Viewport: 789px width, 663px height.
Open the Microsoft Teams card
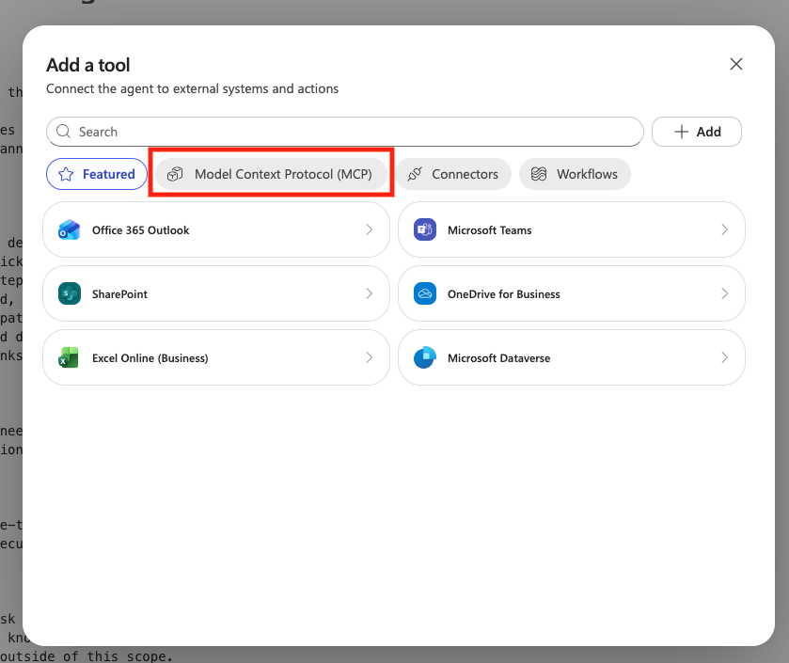pos(572,229)
